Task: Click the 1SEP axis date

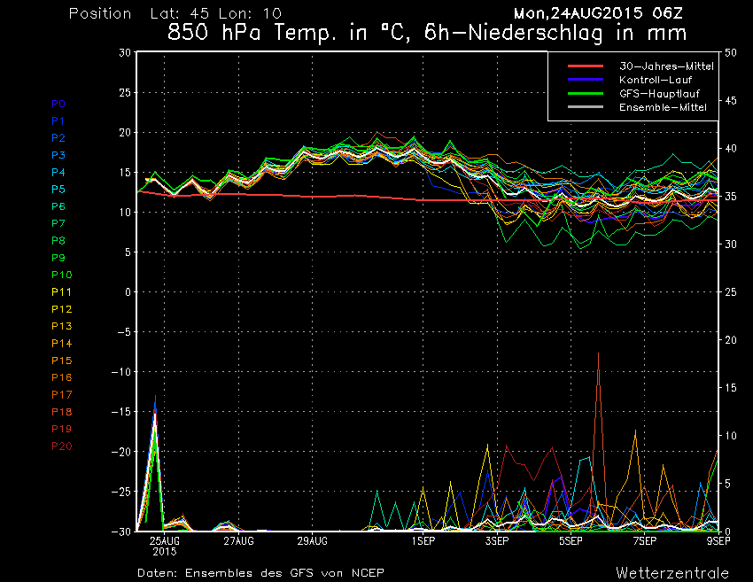Action: point(423,541)
